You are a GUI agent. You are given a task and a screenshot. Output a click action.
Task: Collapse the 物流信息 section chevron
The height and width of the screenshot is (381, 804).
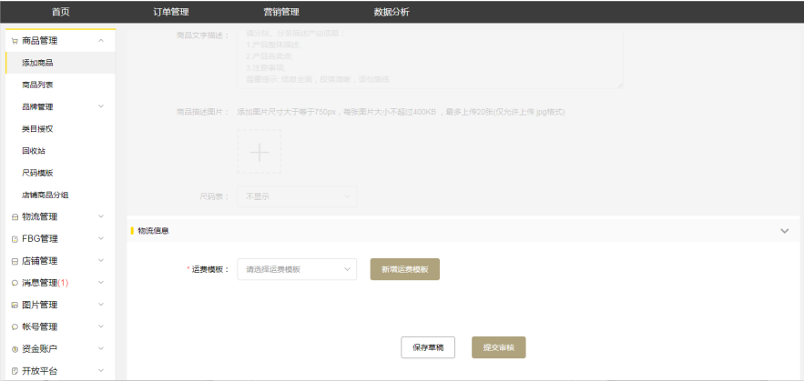pos(785,231)
